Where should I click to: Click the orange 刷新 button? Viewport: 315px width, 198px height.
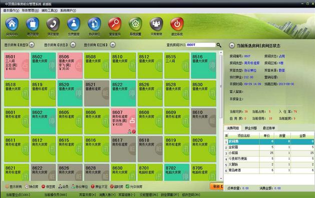(x=216, y=187)
